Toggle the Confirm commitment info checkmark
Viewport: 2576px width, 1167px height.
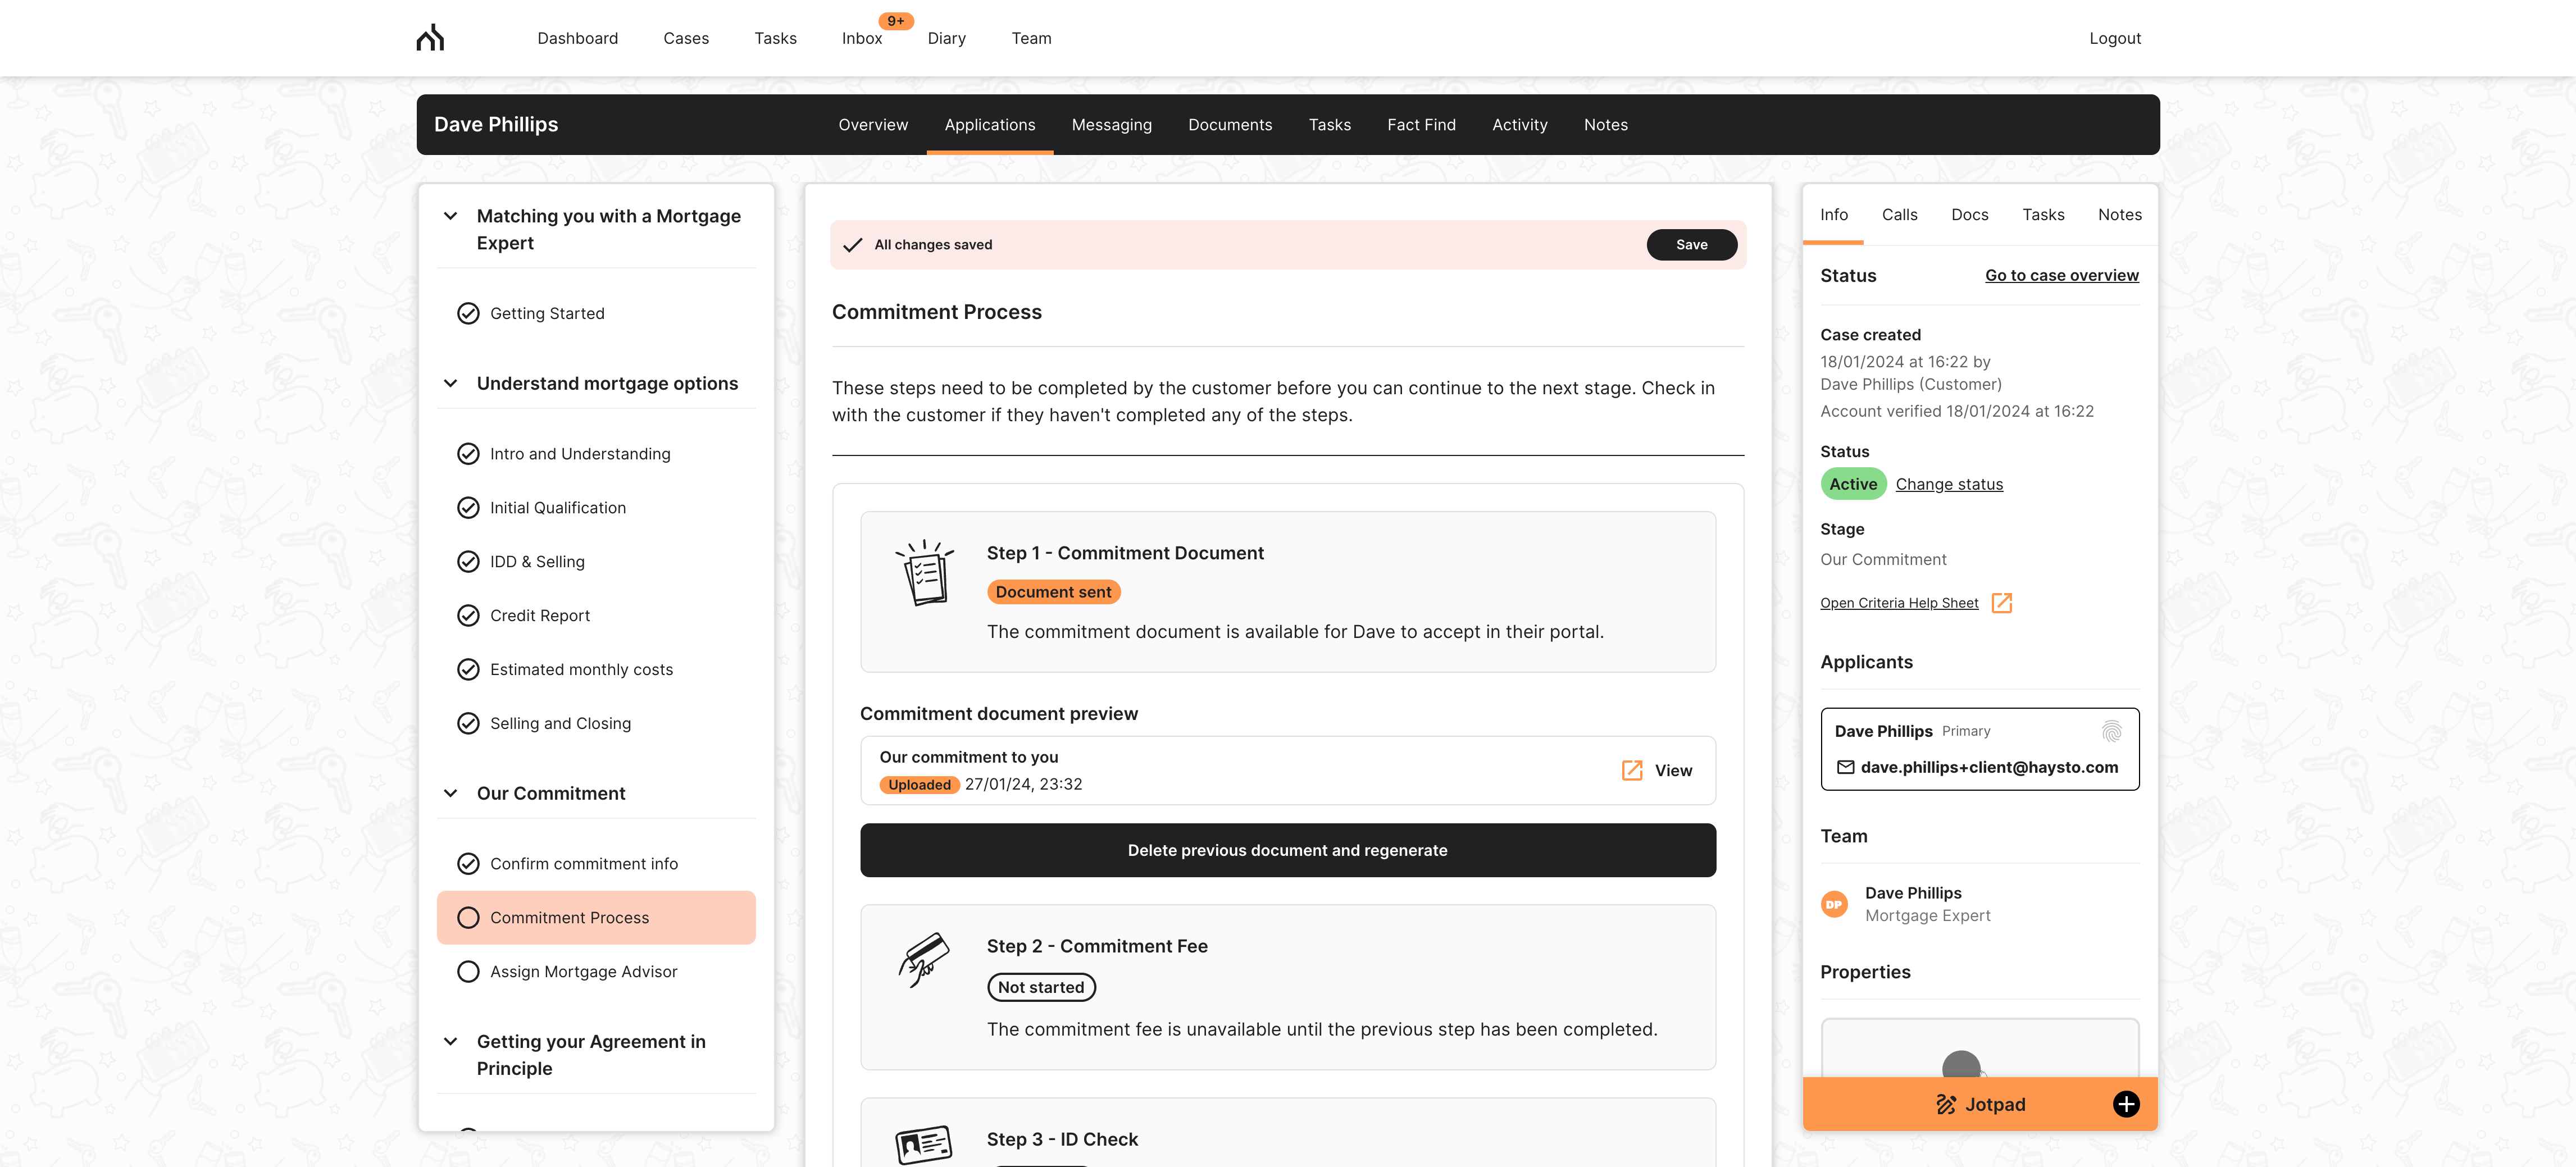(x=468, y=864)
